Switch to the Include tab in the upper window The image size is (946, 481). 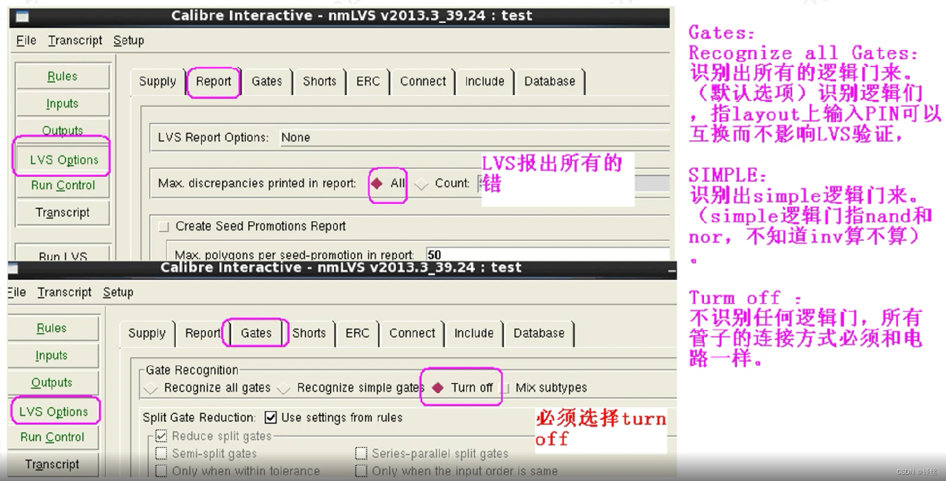pos(484,82)
